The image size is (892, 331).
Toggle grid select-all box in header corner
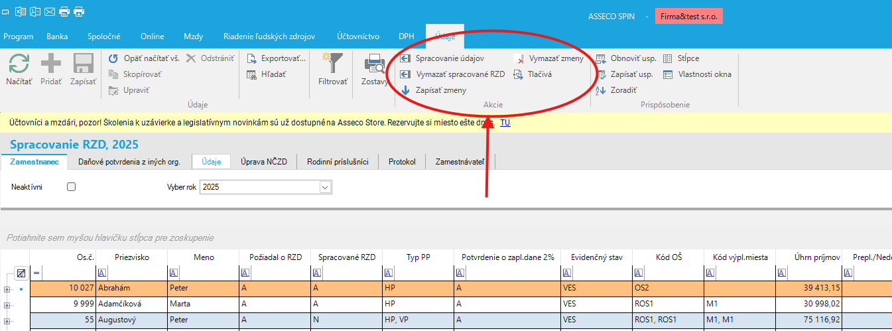[x=21, y=273]
